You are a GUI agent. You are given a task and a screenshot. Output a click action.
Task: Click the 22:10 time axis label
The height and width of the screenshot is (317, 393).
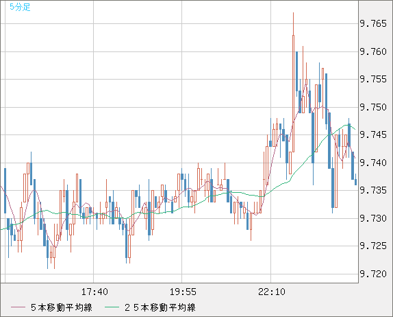272,292
